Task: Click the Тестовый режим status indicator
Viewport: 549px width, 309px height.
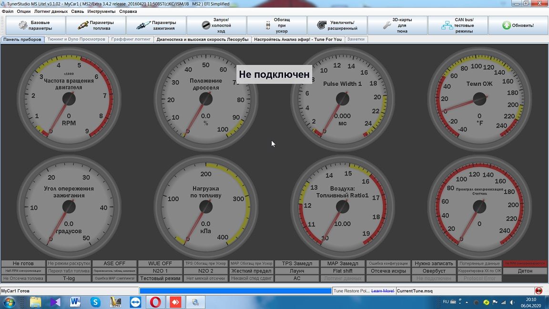Action: point(160,278)
